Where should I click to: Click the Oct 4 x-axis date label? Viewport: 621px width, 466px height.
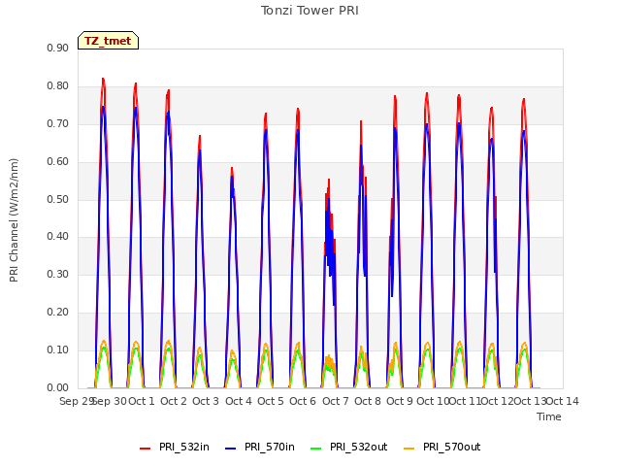(x=239, y=401)
